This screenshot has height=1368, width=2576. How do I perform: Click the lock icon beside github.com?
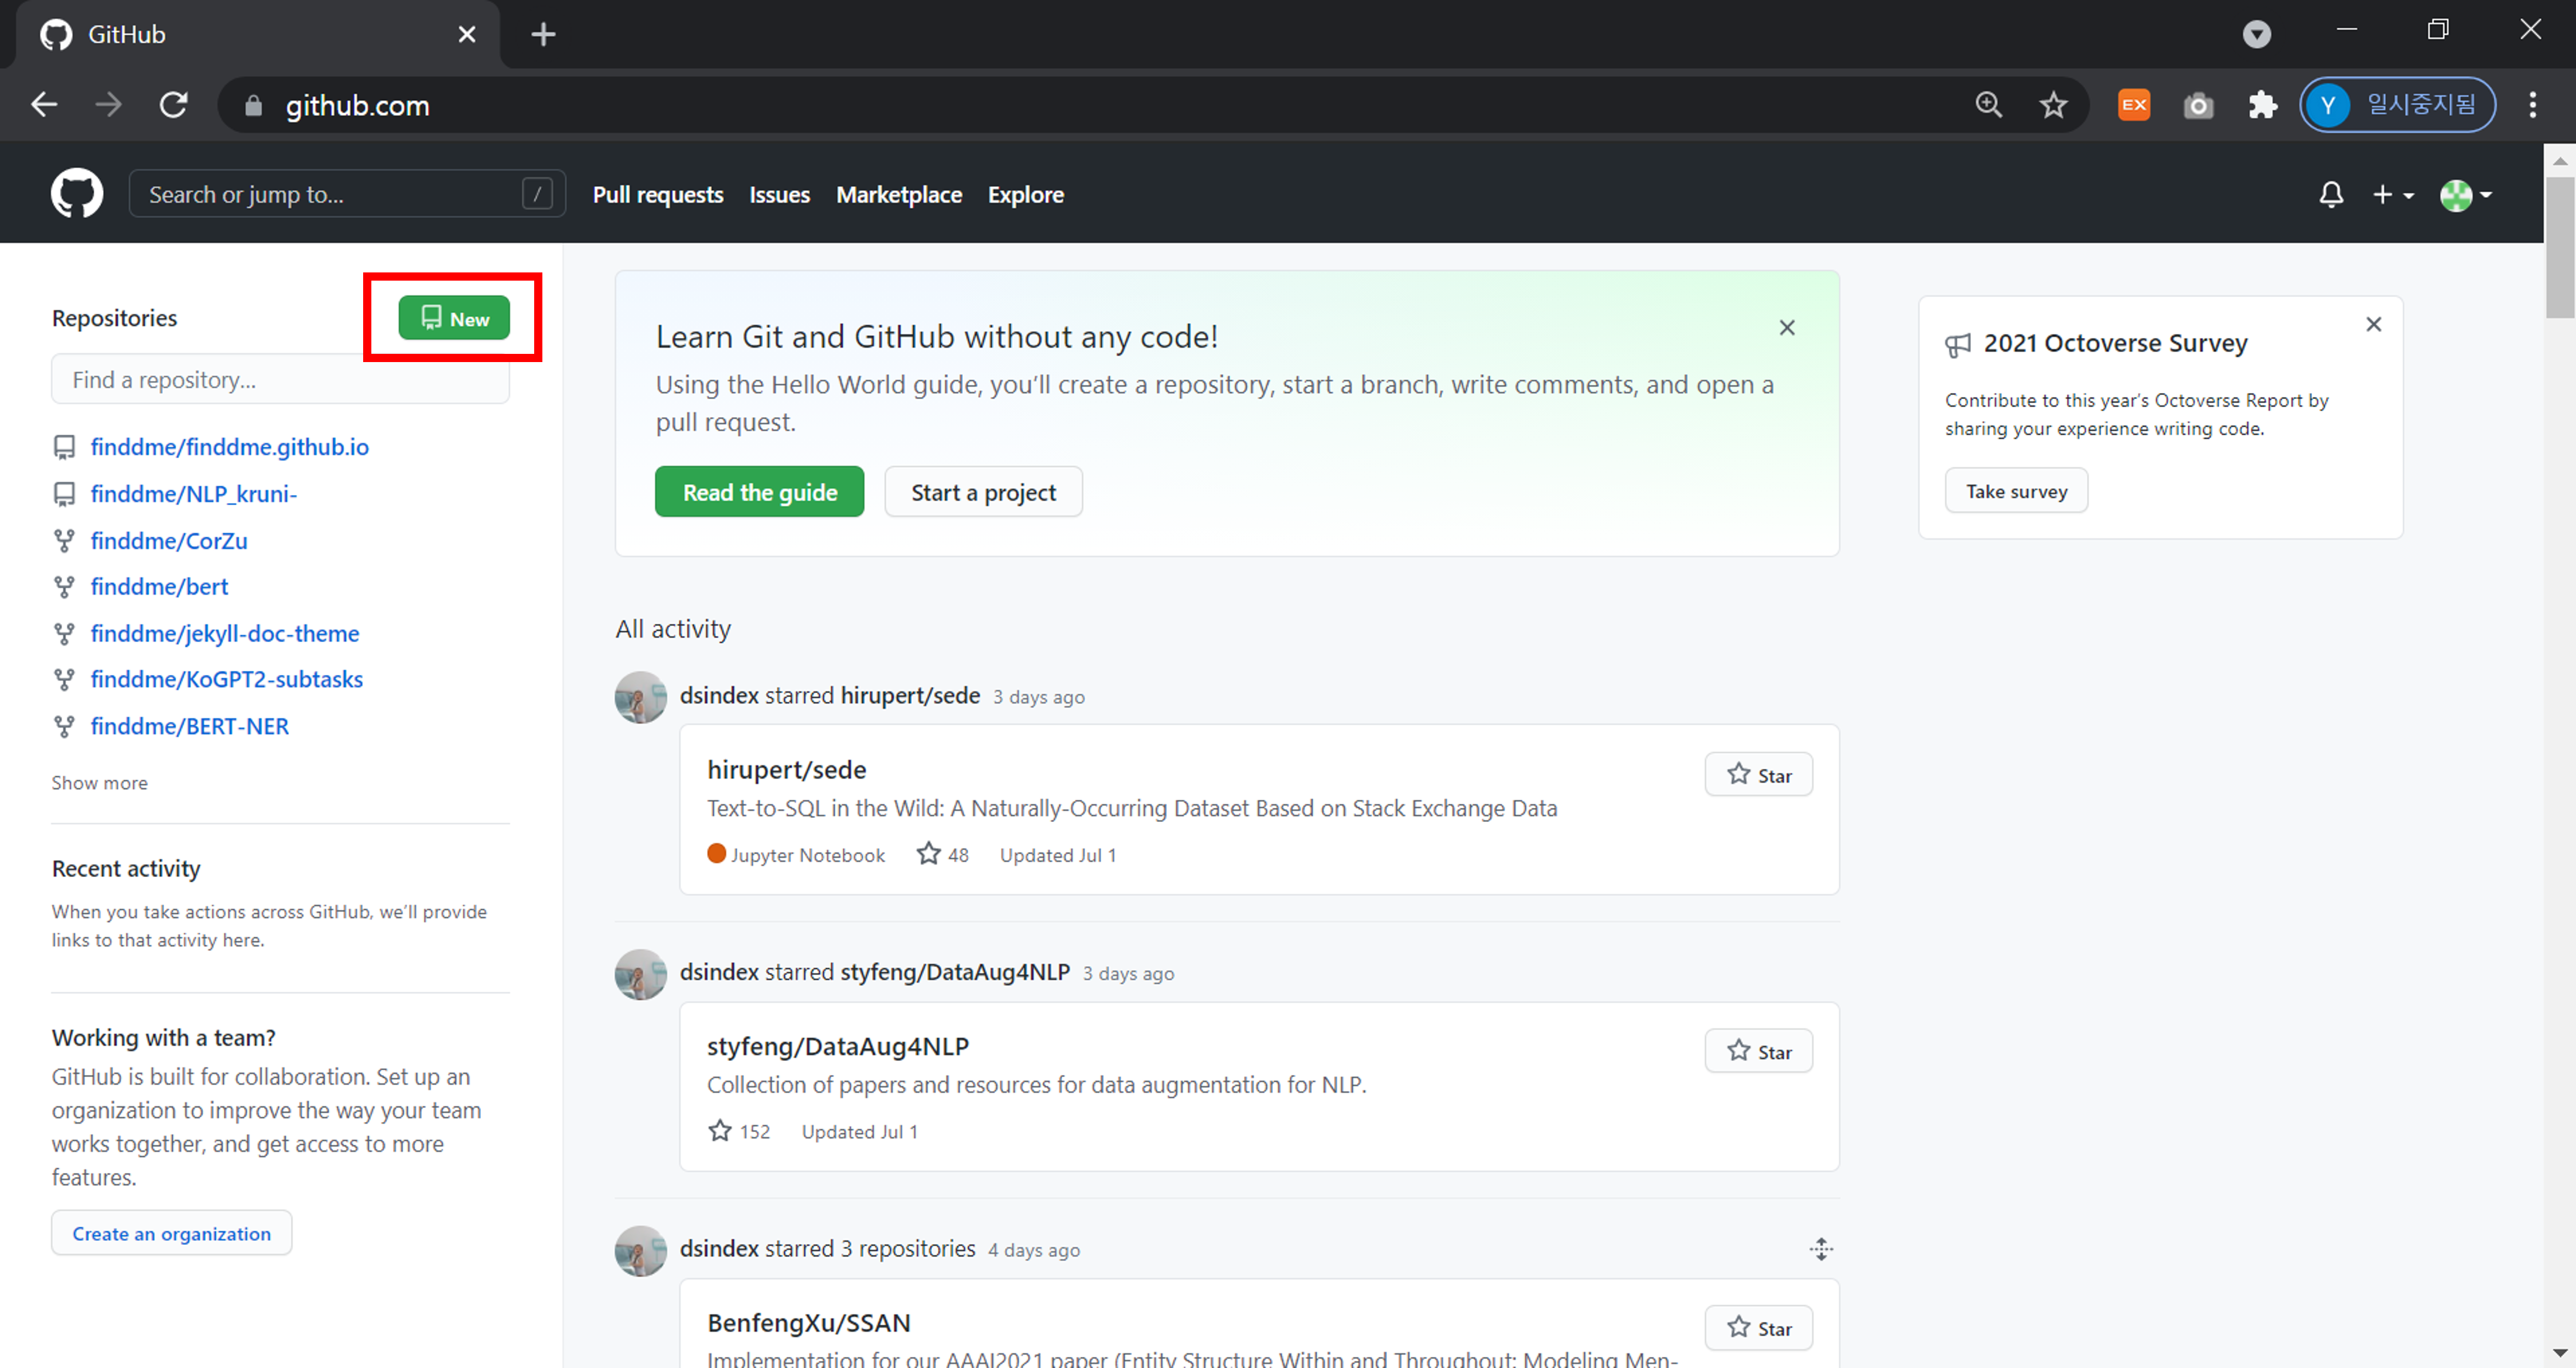[x=253, y=105]
